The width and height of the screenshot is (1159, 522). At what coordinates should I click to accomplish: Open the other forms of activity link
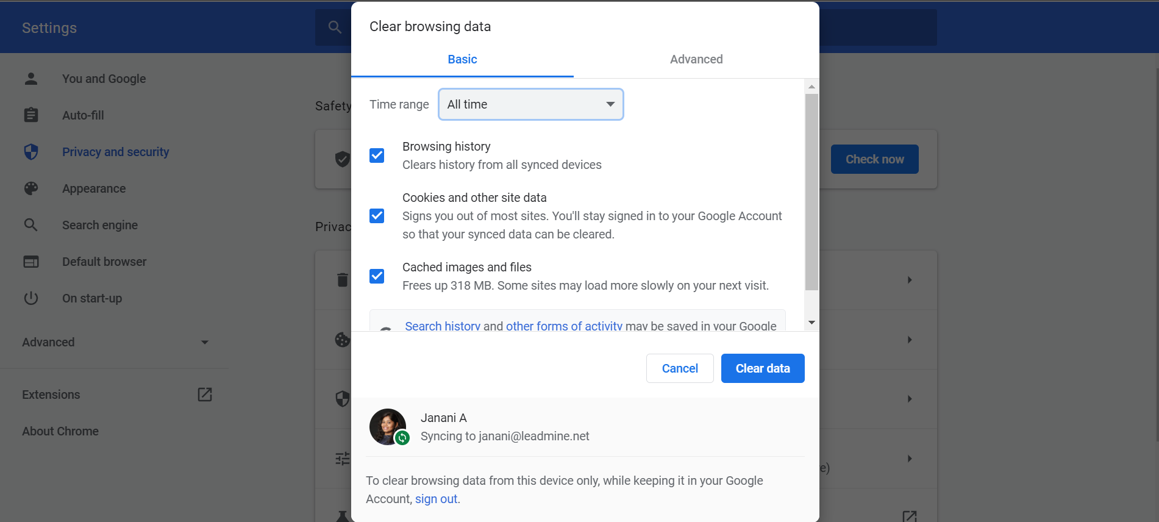pos(564,326)
